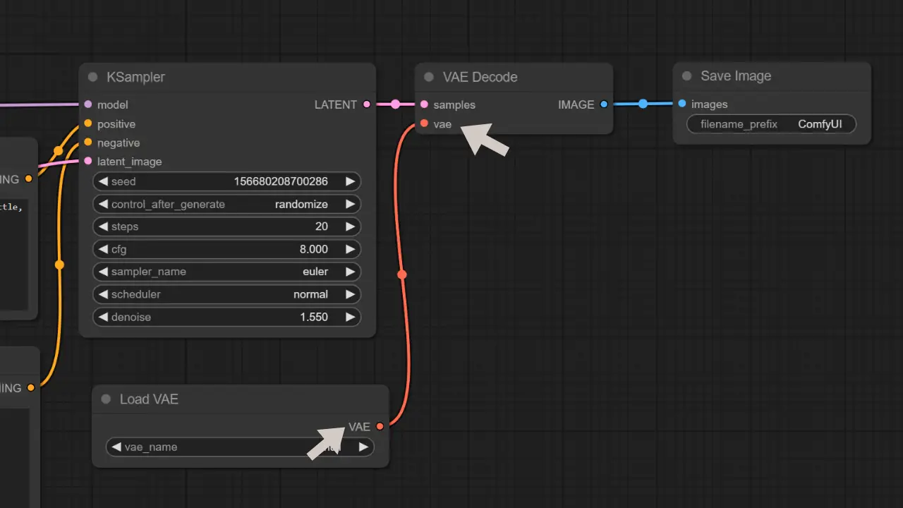The width and height of the screenshot is (903, 508).
Task: Select previous control_after_generate option
Action: point(103,204)
